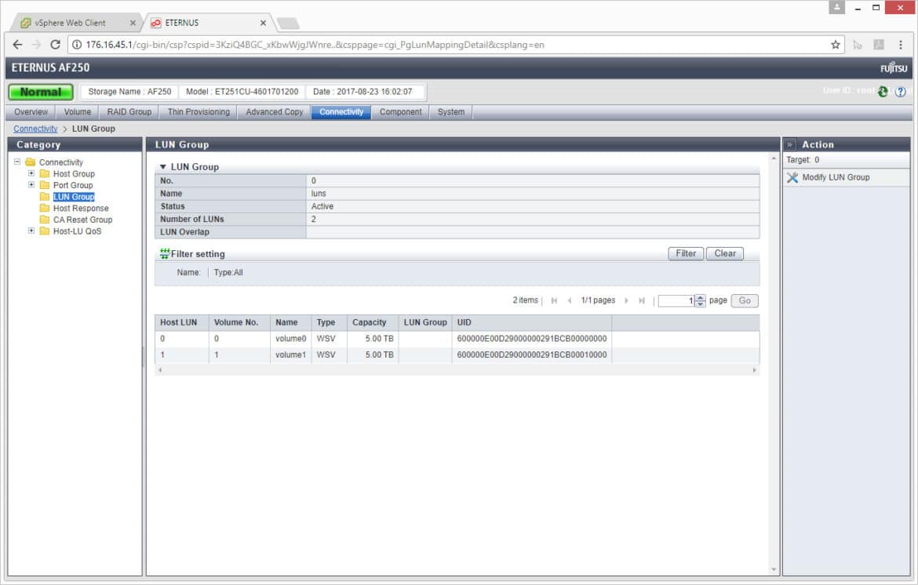Open the Component tab
The width and height of the screenshot is (918, 585).
(400, 111)
